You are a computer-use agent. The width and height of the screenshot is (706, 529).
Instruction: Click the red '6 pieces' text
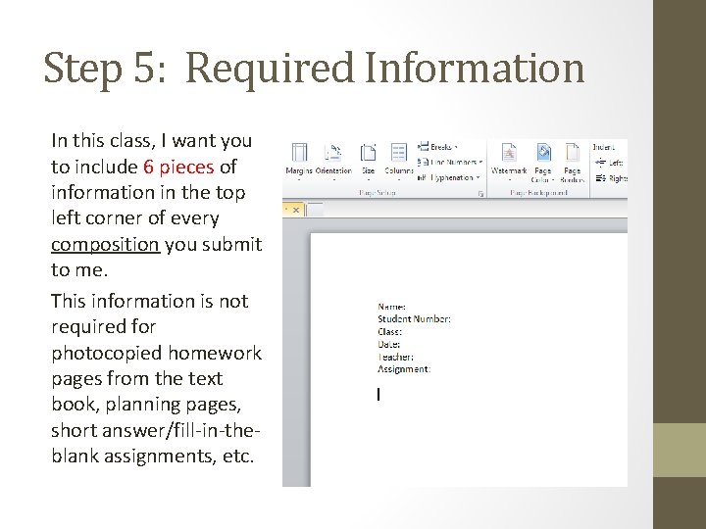pos(178,167)
